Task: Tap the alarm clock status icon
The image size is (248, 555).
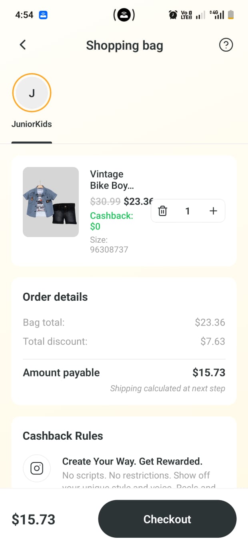Action: pos(173,15)
